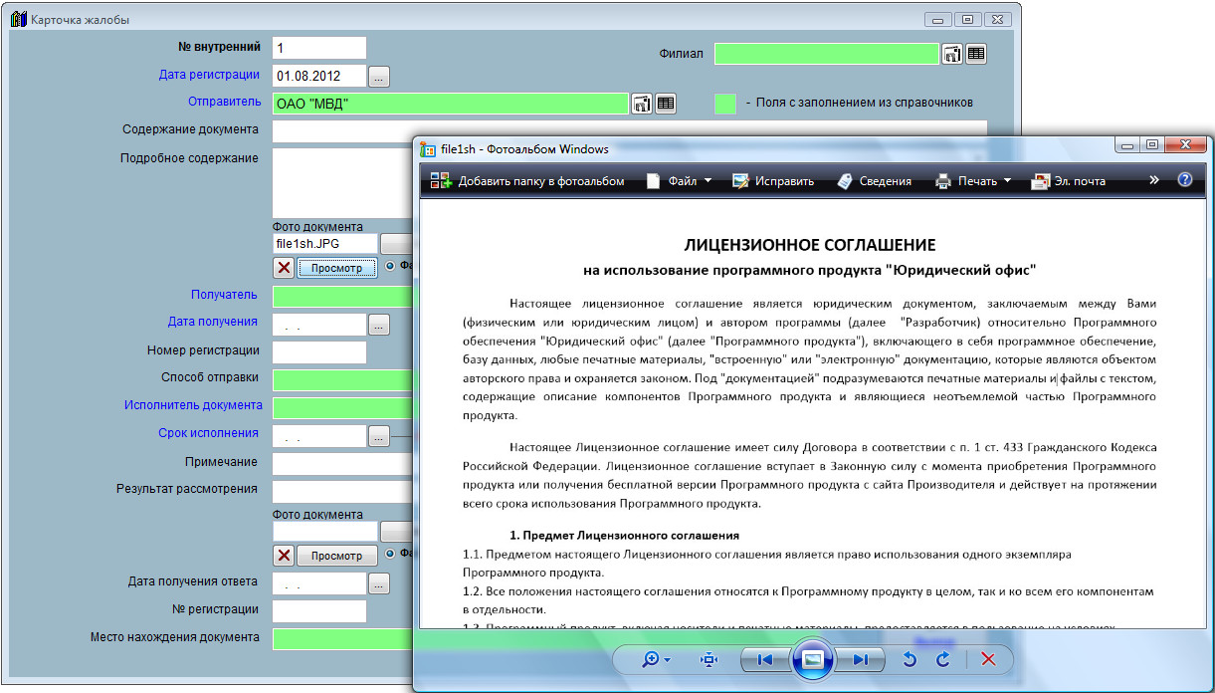Open directory icon next to Филиал field
Image resolution: width=1215 pixels, height=693 pixels.
tap(952, 54)
